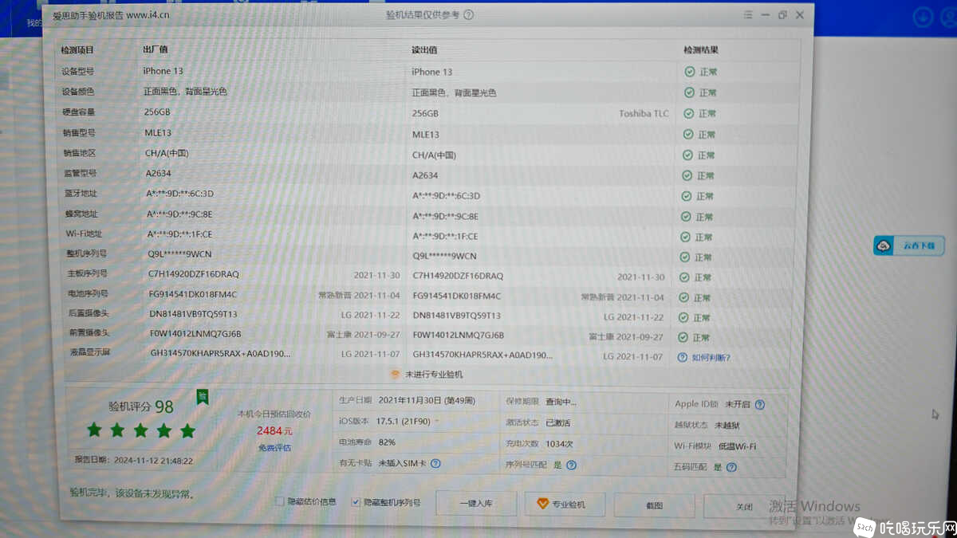Click the 验机评分 98 score
Image resolution: width=957 pixels, height=538 pixels.
(x=141, y=406)
